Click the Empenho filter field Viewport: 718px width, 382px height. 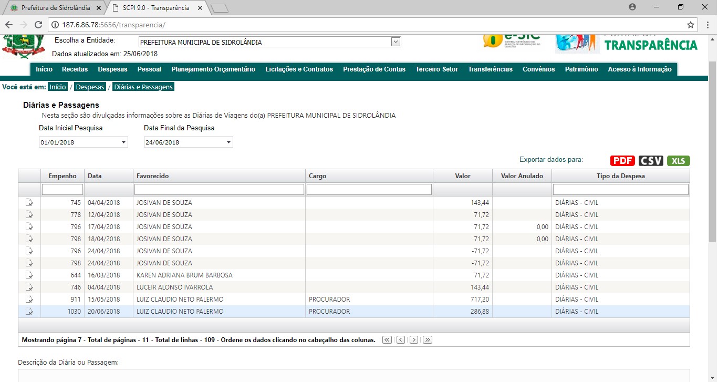pos(63,189)
